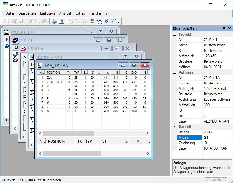Restore the 2101001A child window
Image resolution: width=233 pixels, height=183 pixels.
click(117, 49)
